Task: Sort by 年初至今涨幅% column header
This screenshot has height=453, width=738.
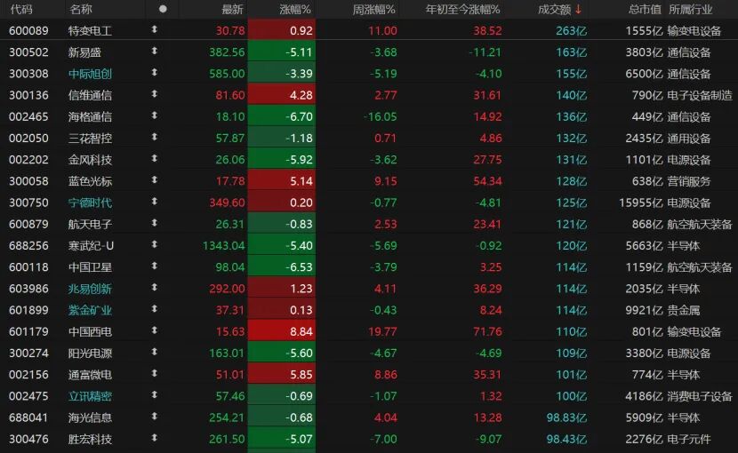Action: tap(462, 9)
